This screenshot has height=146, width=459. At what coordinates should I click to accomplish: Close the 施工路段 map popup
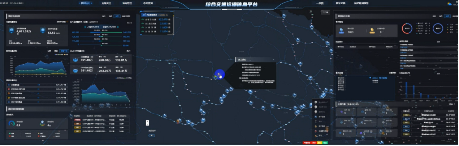[x=273, y=60]
